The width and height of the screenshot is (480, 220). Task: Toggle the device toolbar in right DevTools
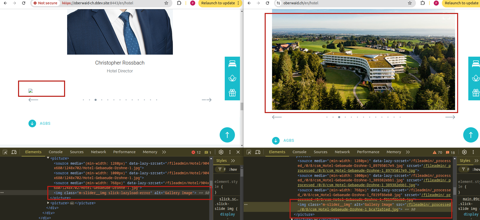258,152
